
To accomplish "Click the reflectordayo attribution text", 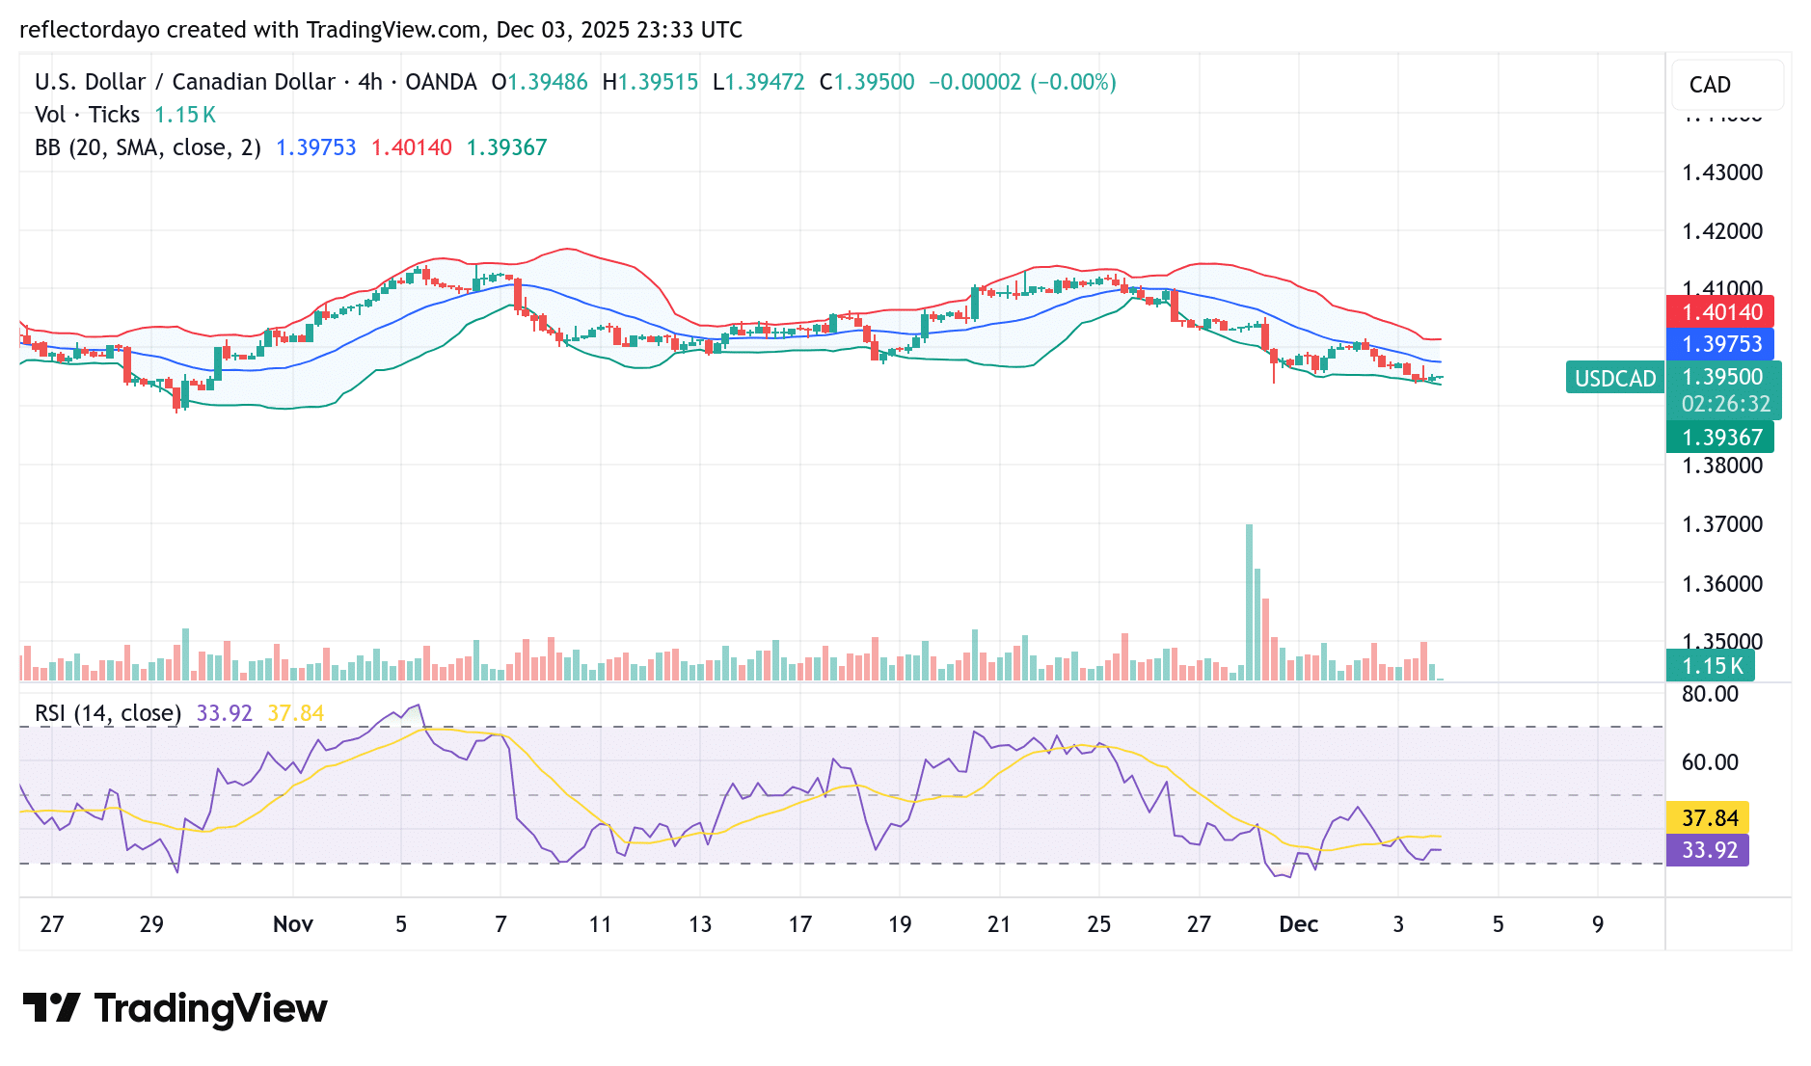I will 89,29.
